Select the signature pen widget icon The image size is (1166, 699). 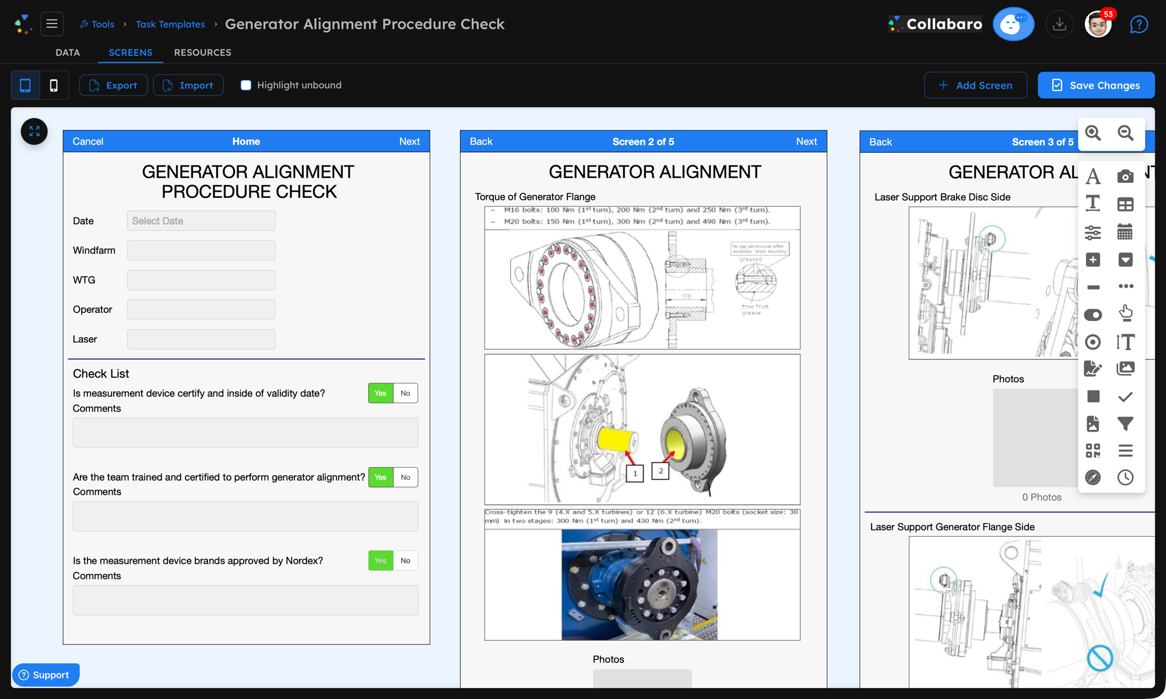click(x=1093, y=368)
